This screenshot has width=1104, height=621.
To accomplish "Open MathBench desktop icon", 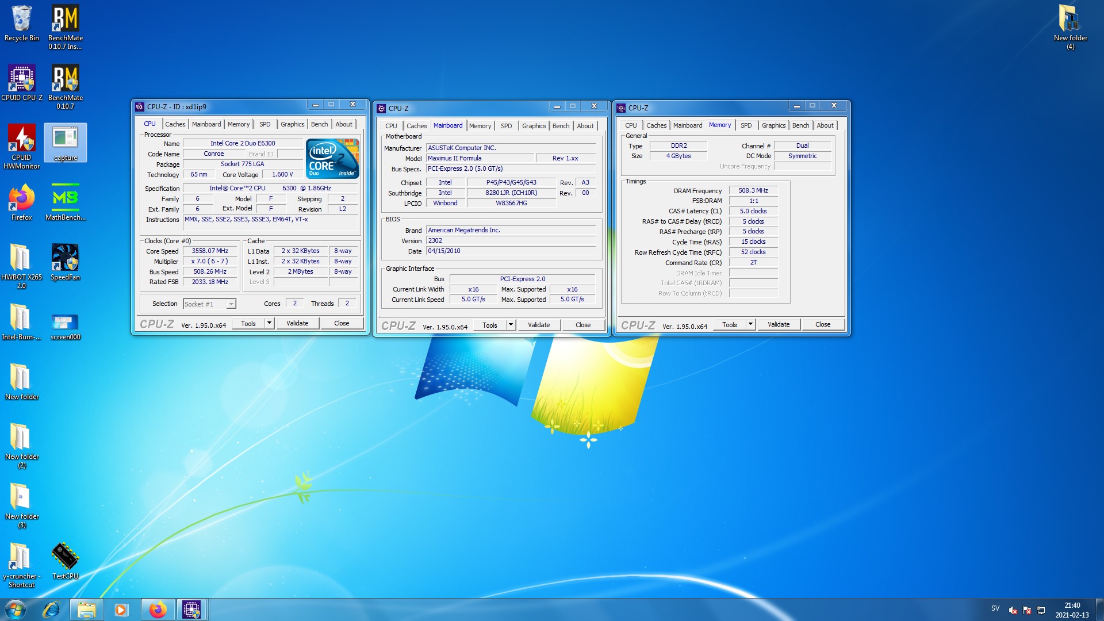I will coord(65,202).
